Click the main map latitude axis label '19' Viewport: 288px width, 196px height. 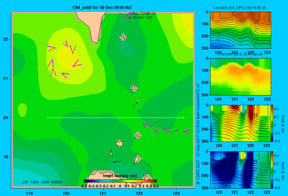pyautogui.click(x=5, y=157)
